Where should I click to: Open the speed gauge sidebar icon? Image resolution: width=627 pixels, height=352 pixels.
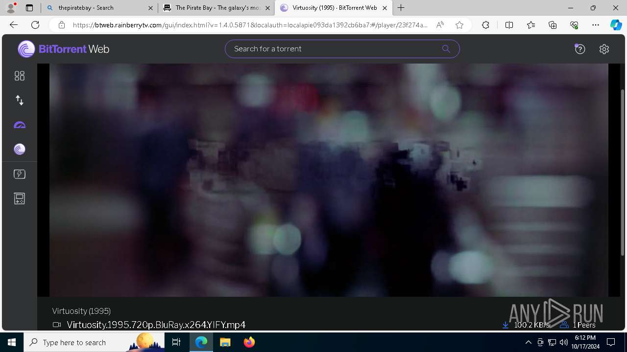[x=20, y=125]
